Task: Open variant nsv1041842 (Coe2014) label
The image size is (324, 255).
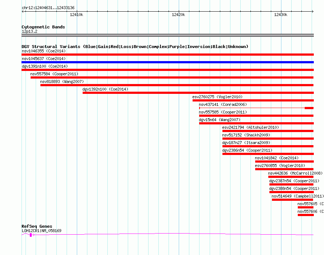Action: pos(277,158)
